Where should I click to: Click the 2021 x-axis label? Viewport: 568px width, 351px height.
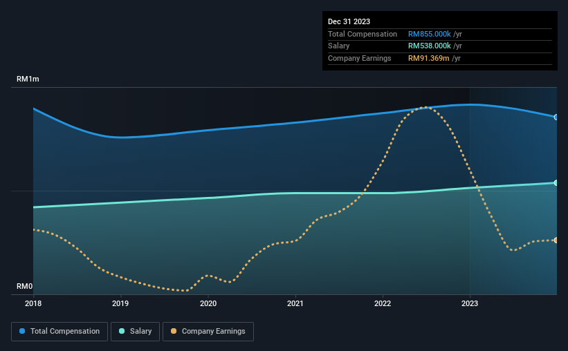[295, 303]
